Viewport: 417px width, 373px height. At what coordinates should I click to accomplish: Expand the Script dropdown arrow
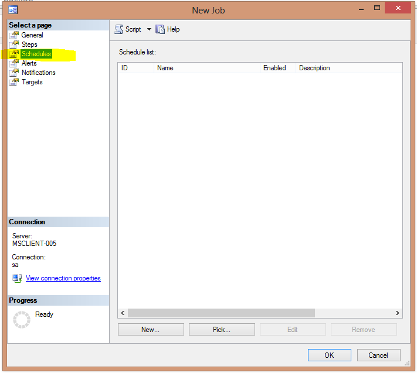pos(149,29)
